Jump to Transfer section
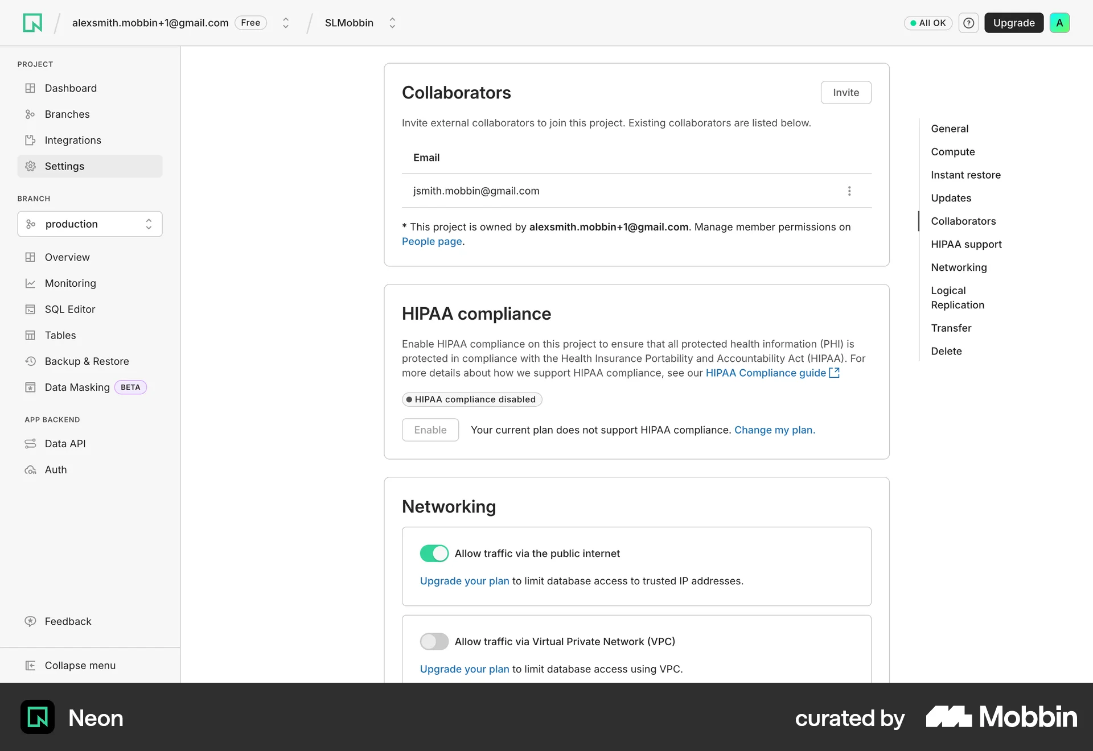Image resolution: width=1093 pixels, height=751 pixels. 951,328
